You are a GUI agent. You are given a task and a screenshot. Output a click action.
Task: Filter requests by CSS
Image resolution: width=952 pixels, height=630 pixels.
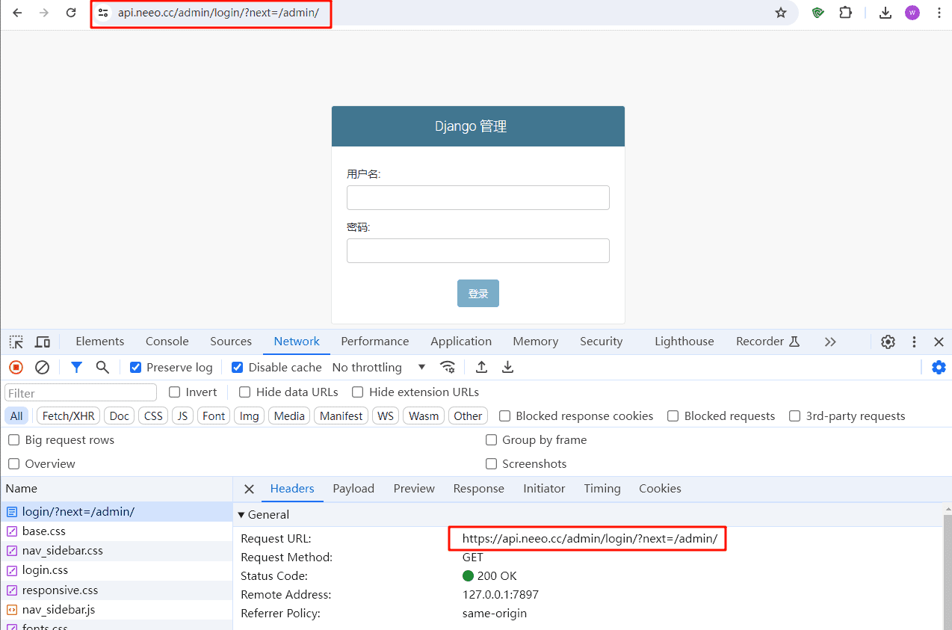pos(153,416)
